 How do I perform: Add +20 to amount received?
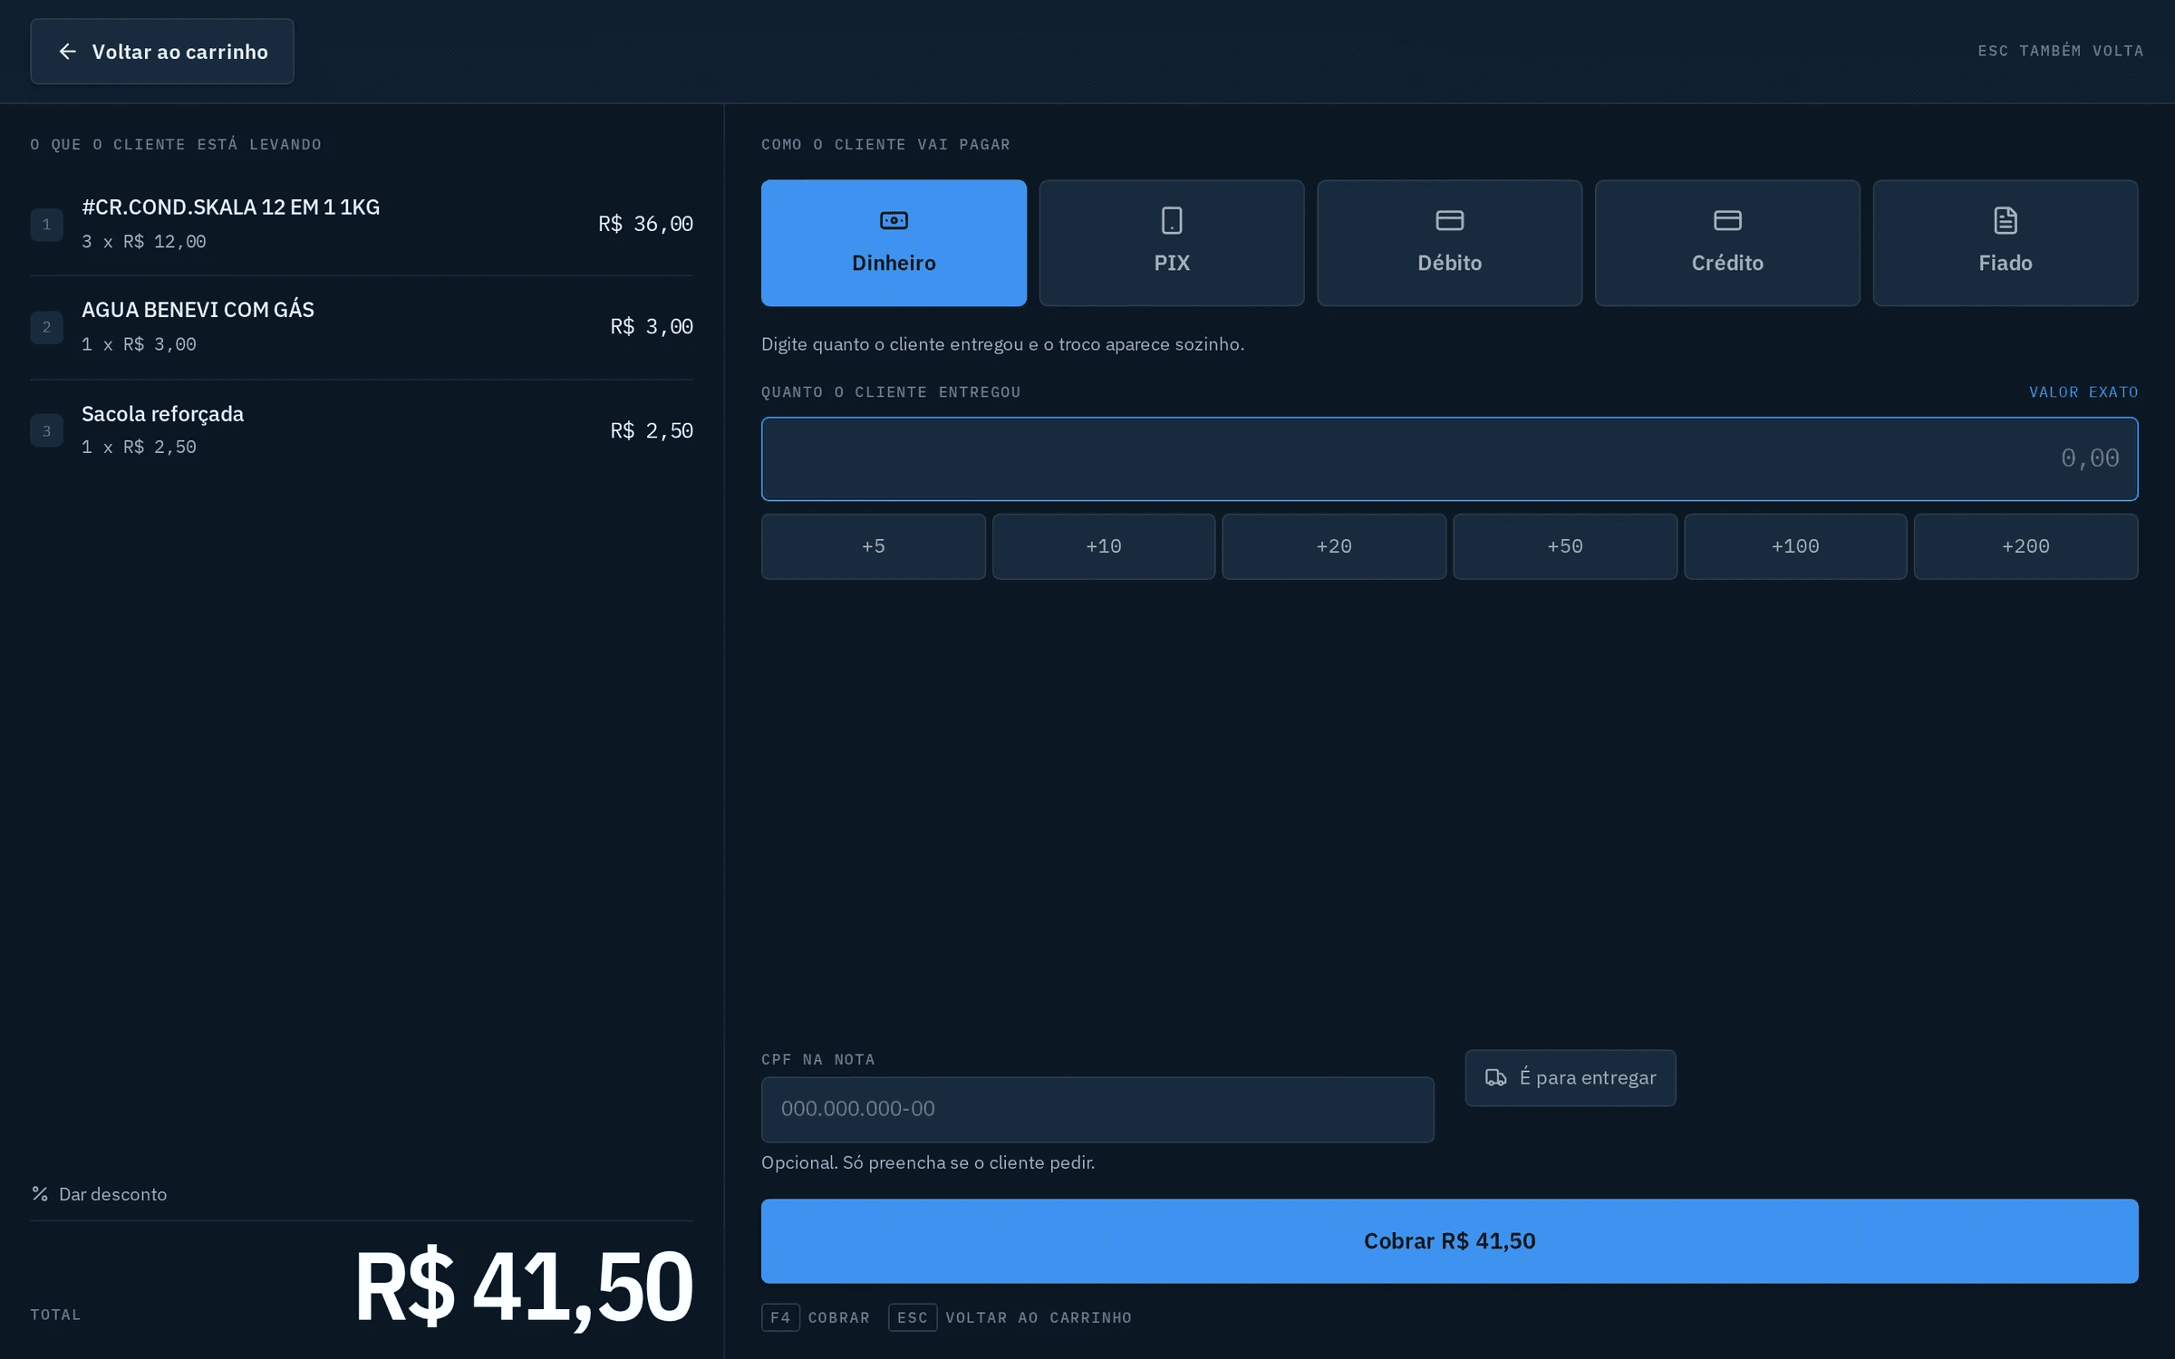point(1334,546)
